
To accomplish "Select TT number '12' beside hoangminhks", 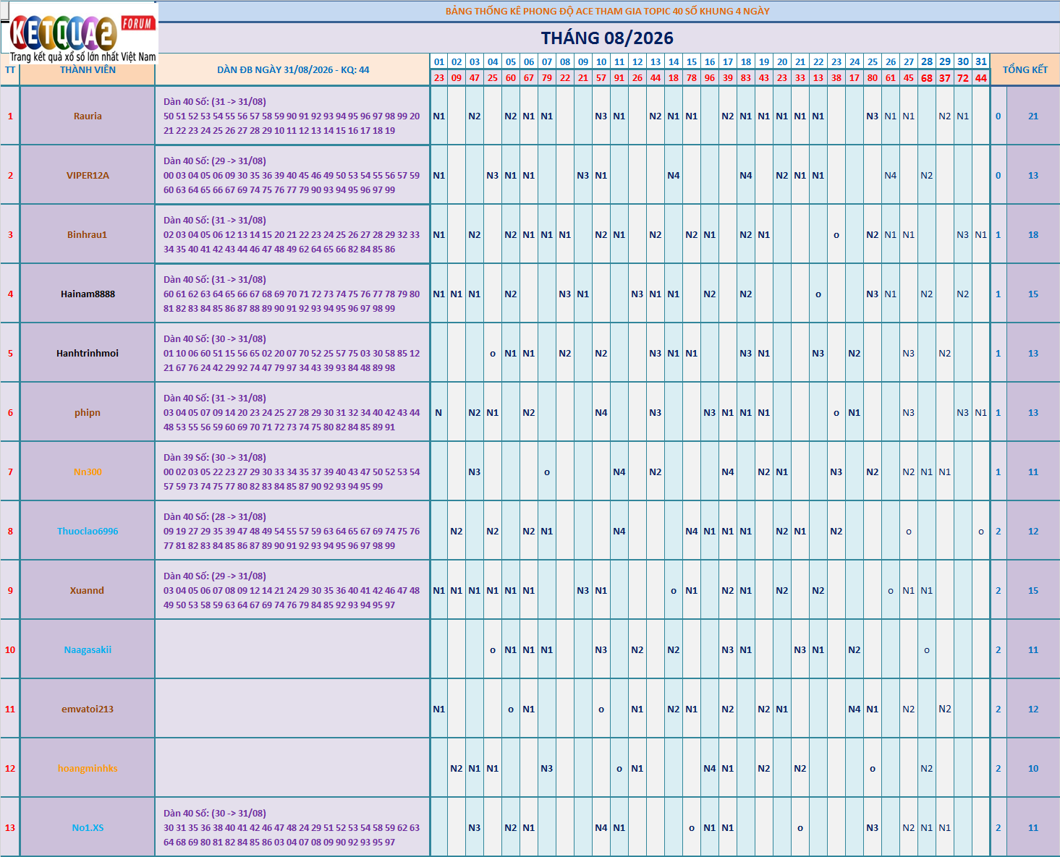I will coord(10,769).
